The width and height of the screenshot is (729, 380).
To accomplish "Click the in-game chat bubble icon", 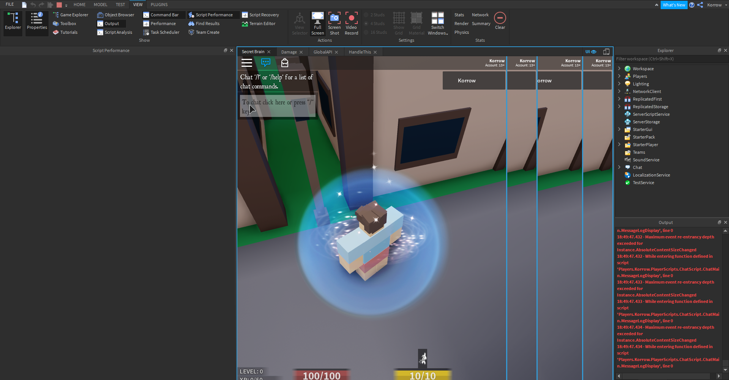I will pyautogui.click(x=266, y=63).
